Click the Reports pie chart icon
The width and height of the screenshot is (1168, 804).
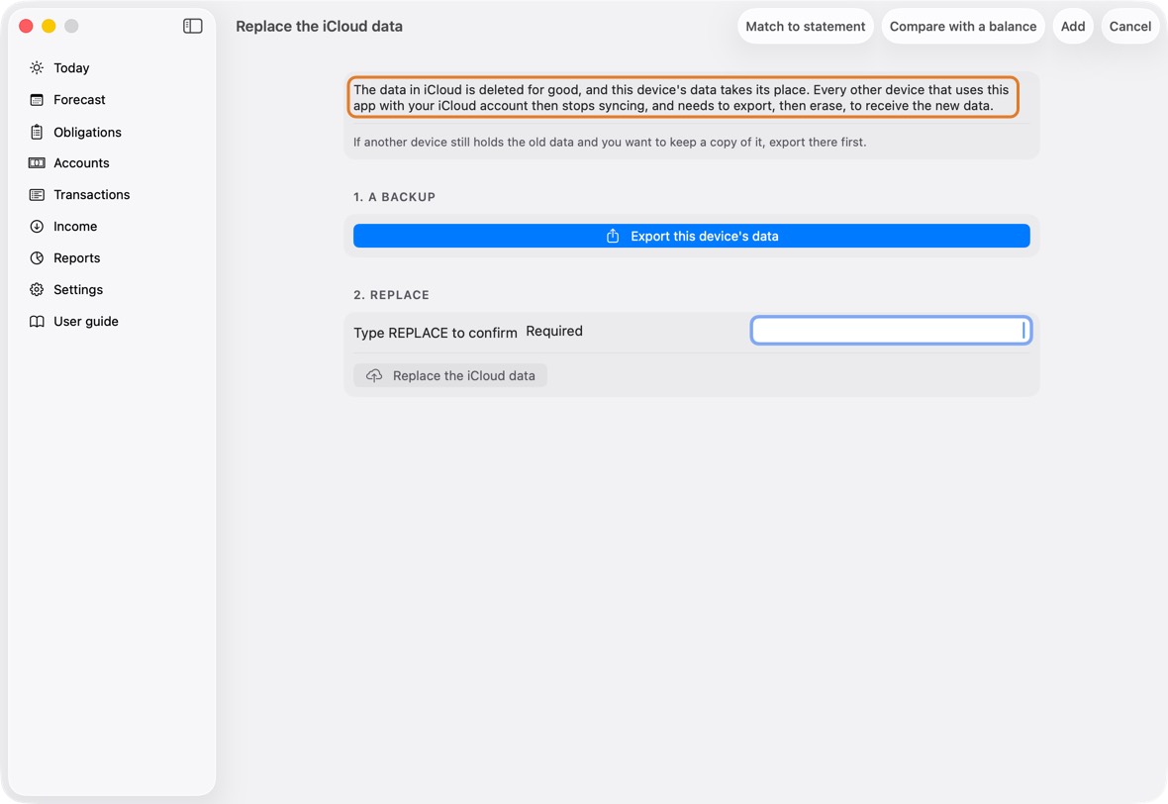37,257
